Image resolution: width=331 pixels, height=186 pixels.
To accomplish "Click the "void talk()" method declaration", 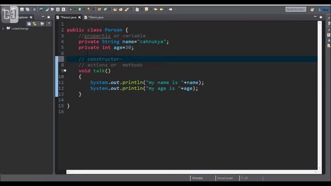I will [x=94, y=71].
